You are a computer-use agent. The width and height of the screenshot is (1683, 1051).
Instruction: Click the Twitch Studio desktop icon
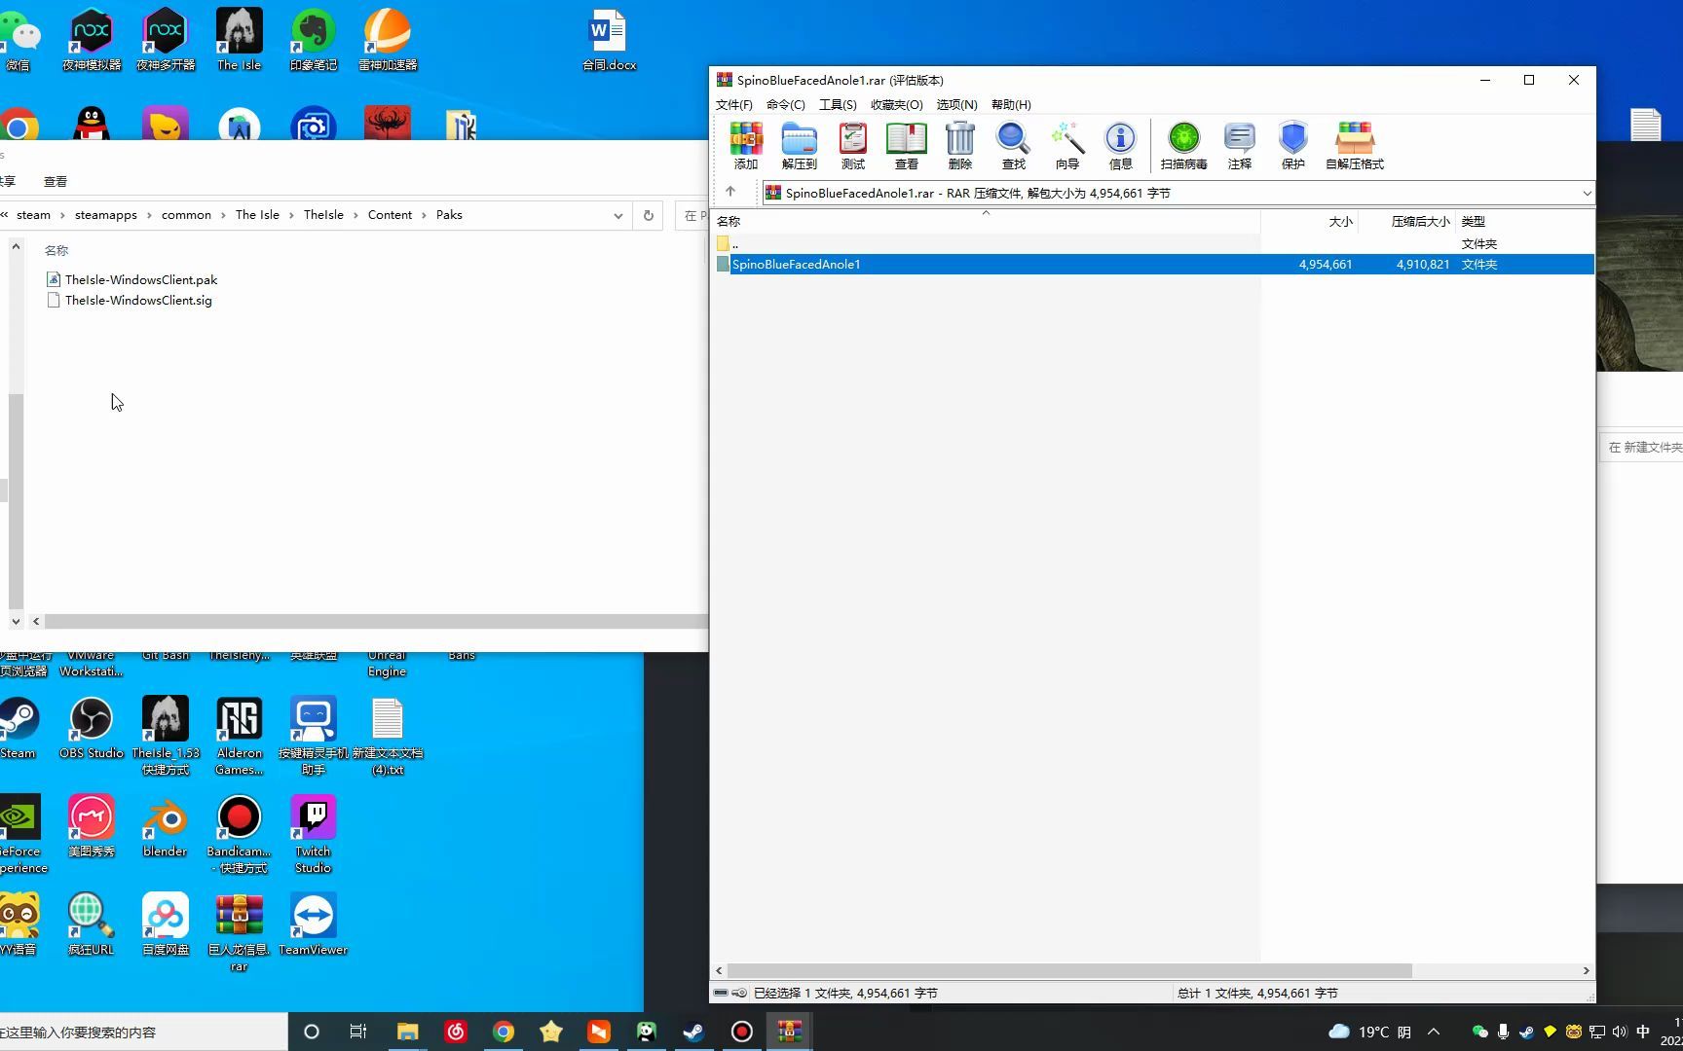tap(313, 834)
